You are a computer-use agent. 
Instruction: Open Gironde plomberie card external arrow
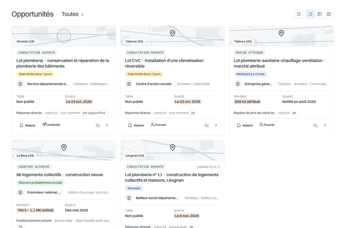coord(107,125)
